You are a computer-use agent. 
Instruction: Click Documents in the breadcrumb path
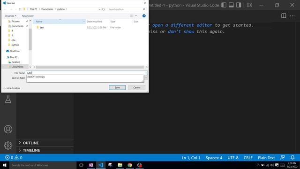coord(47,9)
